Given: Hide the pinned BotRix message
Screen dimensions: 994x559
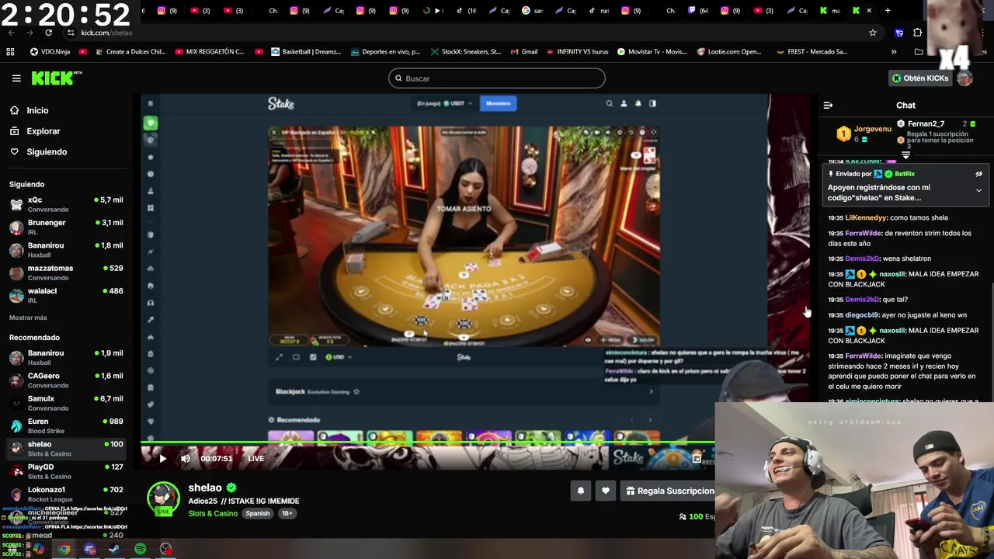Looking at the screenshot, I should 978,174.
